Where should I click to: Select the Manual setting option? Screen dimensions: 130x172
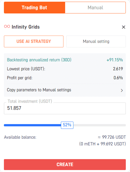point(96,41)
